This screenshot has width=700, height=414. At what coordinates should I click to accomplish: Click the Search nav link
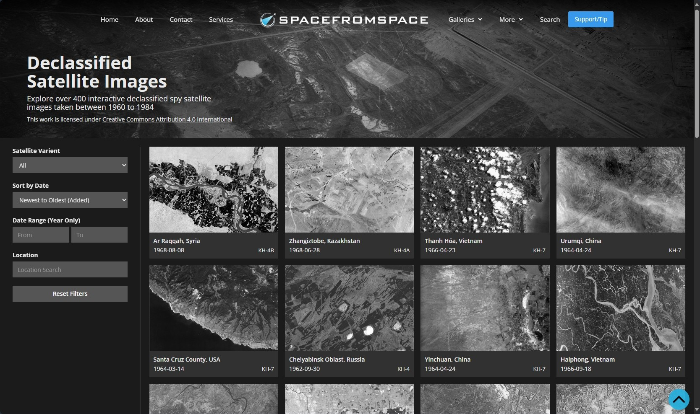point(550,19)
